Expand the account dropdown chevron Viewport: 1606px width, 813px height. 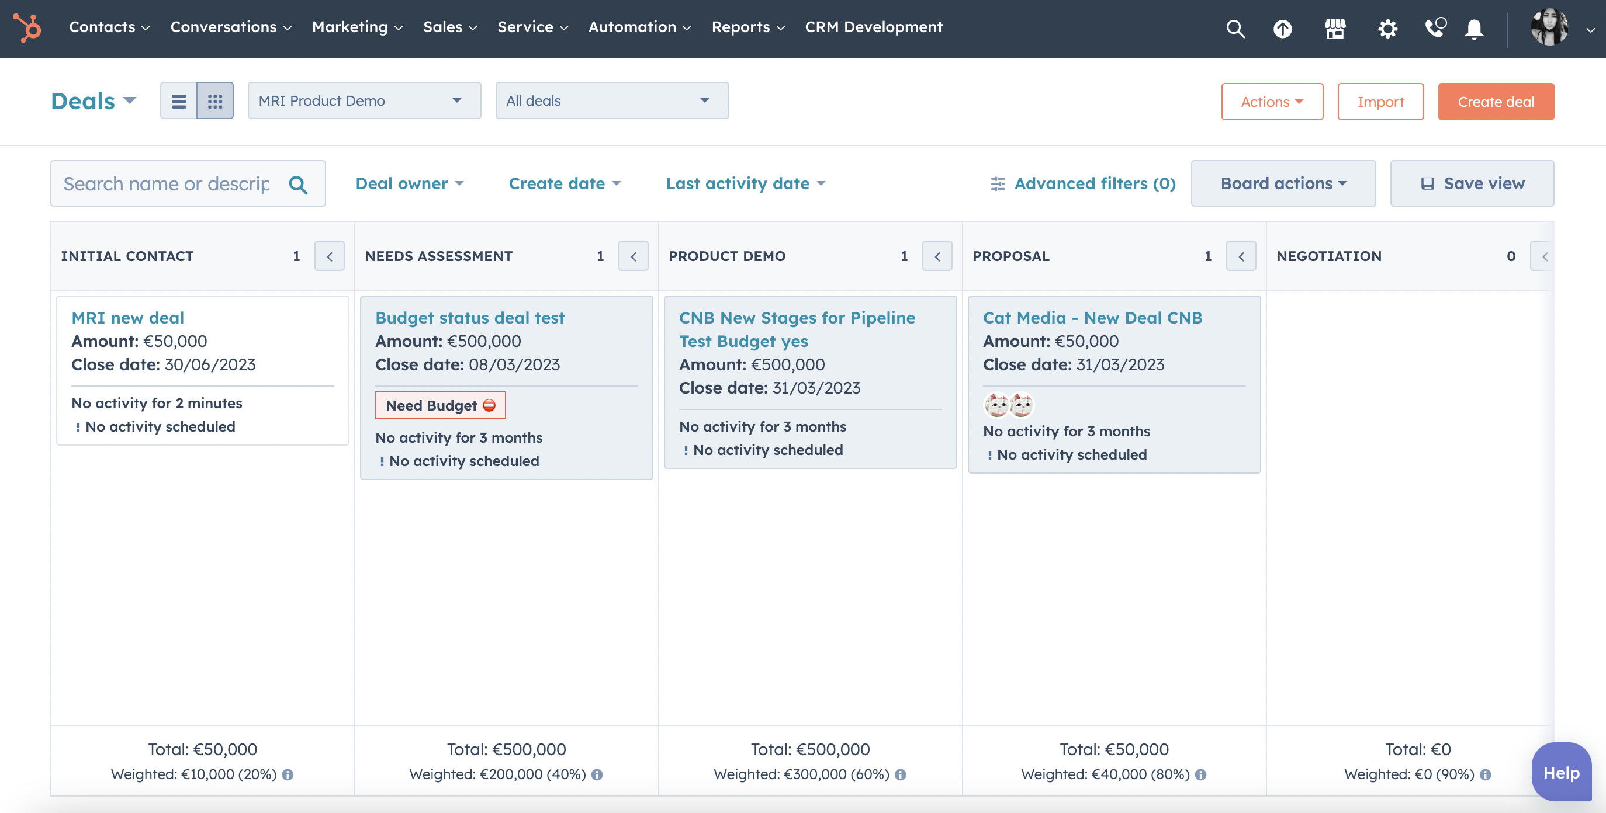click(x=1590, y=29)
